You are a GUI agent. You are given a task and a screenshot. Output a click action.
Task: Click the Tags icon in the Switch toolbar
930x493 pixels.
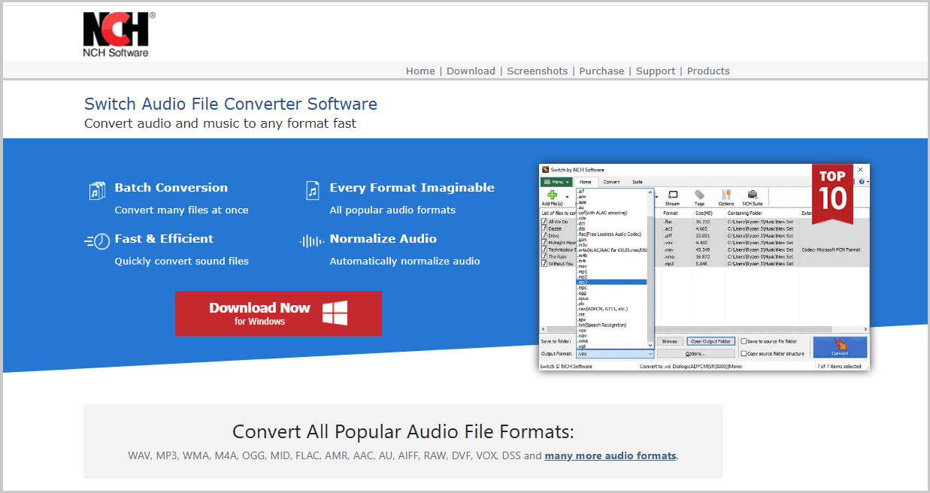(x=699, y=195)
